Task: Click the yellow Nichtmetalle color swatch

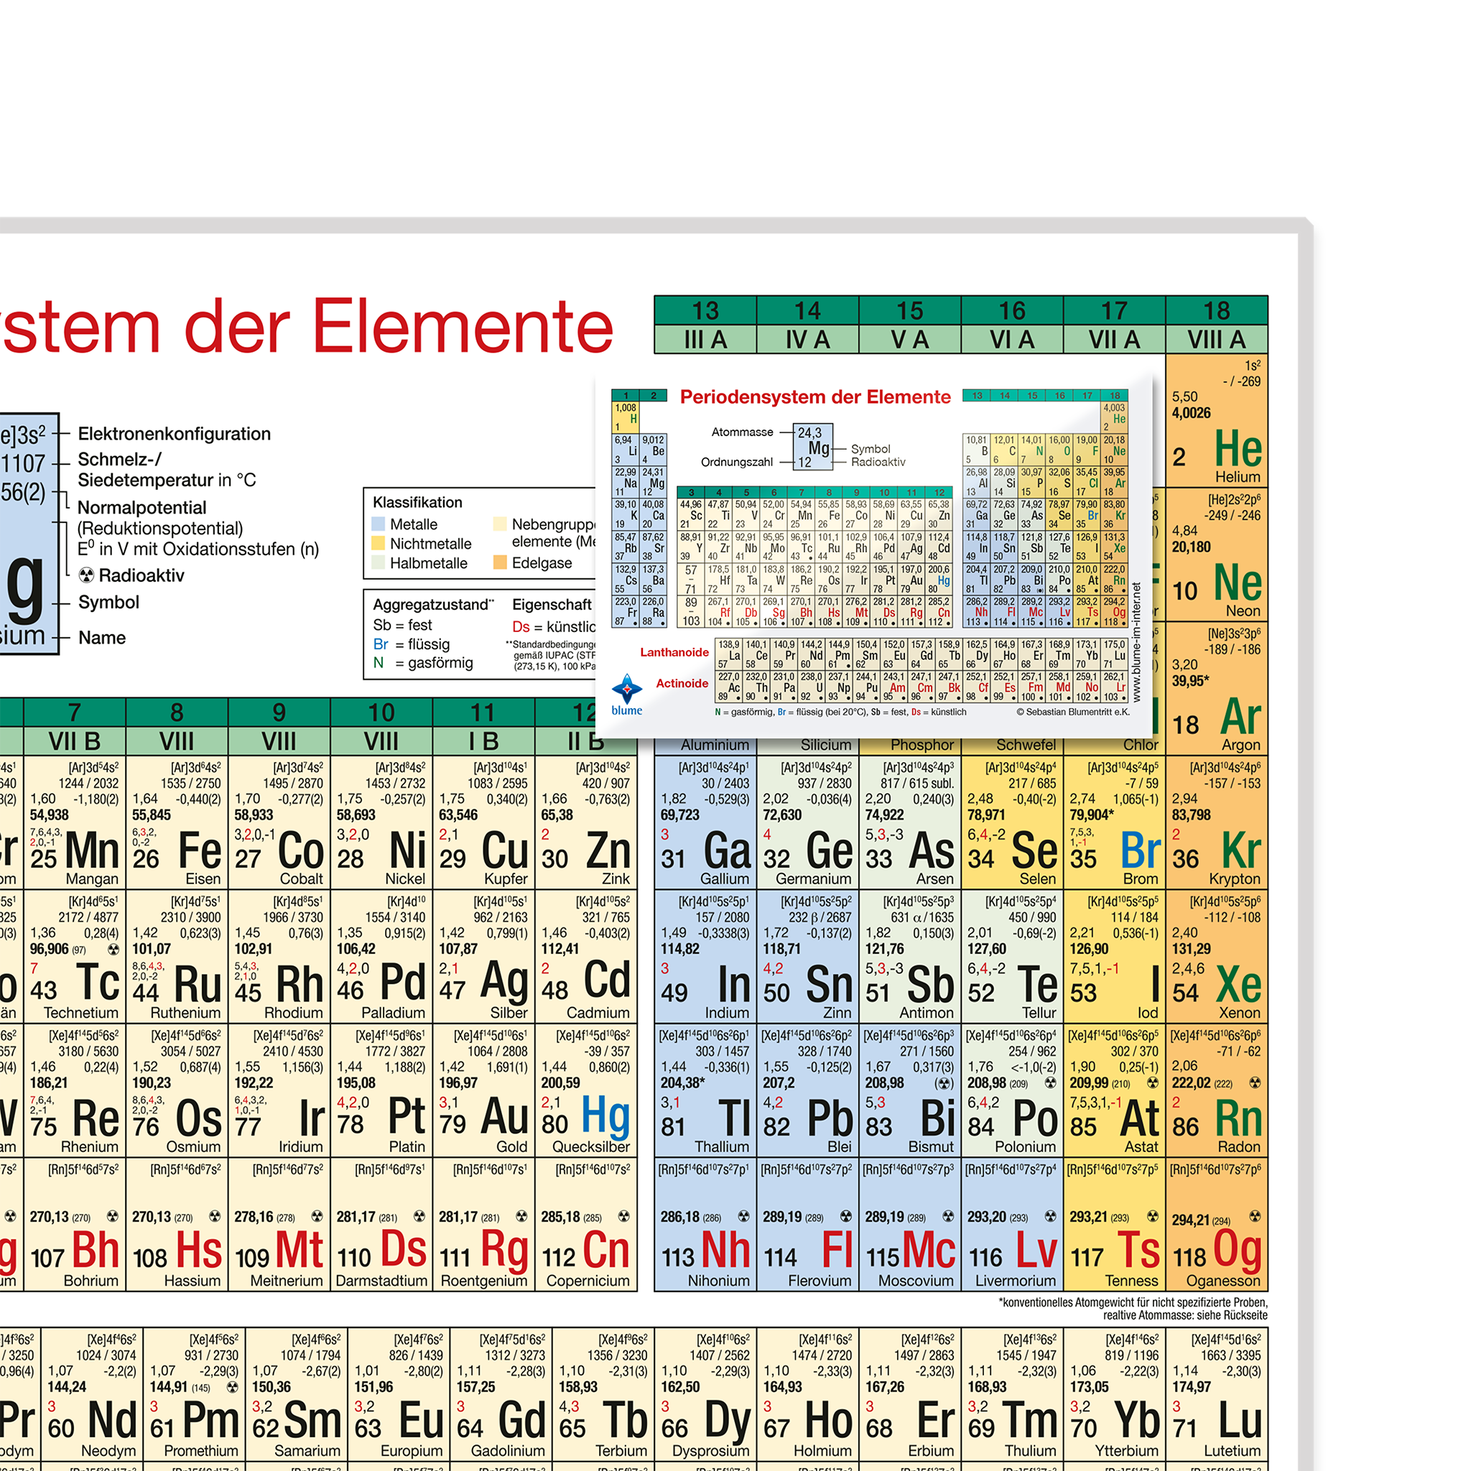Action: 379,544
